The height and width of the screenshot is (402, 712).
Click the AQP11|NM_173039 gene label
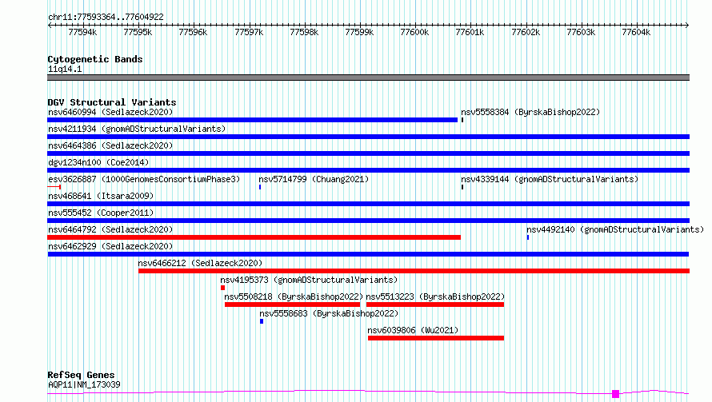tap(84, 384)
